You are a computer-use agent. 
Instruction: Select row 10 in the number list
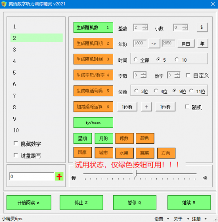[36, 130]
